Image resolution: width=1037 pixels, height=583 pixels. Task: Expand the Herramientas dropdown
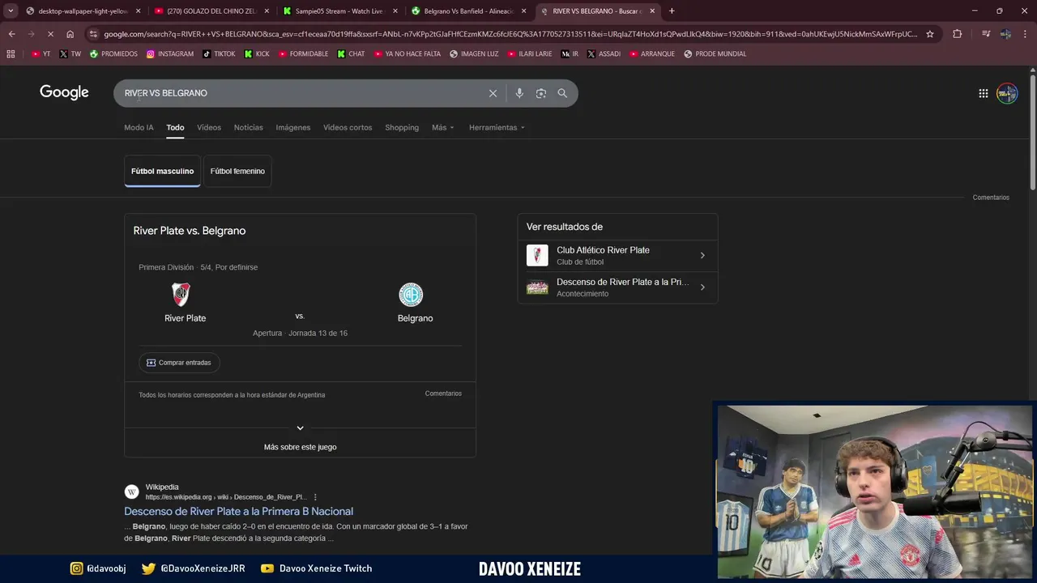[497, 128]
